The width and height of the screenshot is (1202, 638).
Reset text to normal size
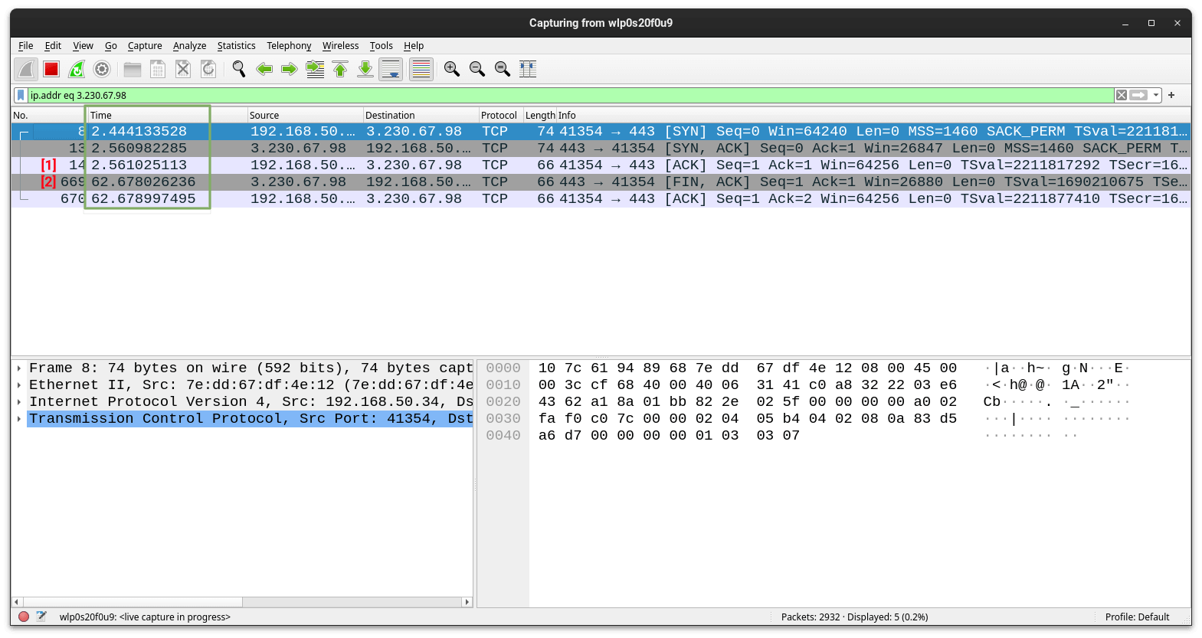point(503,69)
